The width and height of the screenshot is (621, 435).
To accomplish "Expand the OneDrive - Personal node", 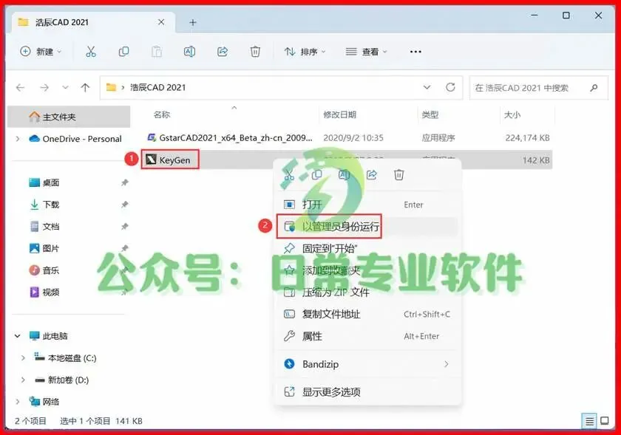I will click(18, 139).
